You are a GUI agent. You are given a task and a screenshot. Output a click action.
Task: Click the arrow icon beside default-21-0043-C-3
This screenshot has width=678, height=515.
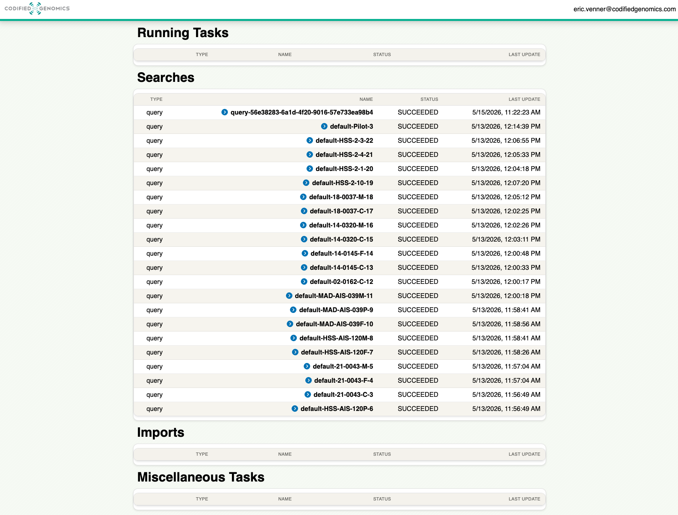(308, 394)
